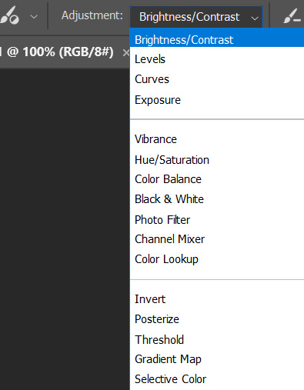Choose the Exposure adjustment

217,100
